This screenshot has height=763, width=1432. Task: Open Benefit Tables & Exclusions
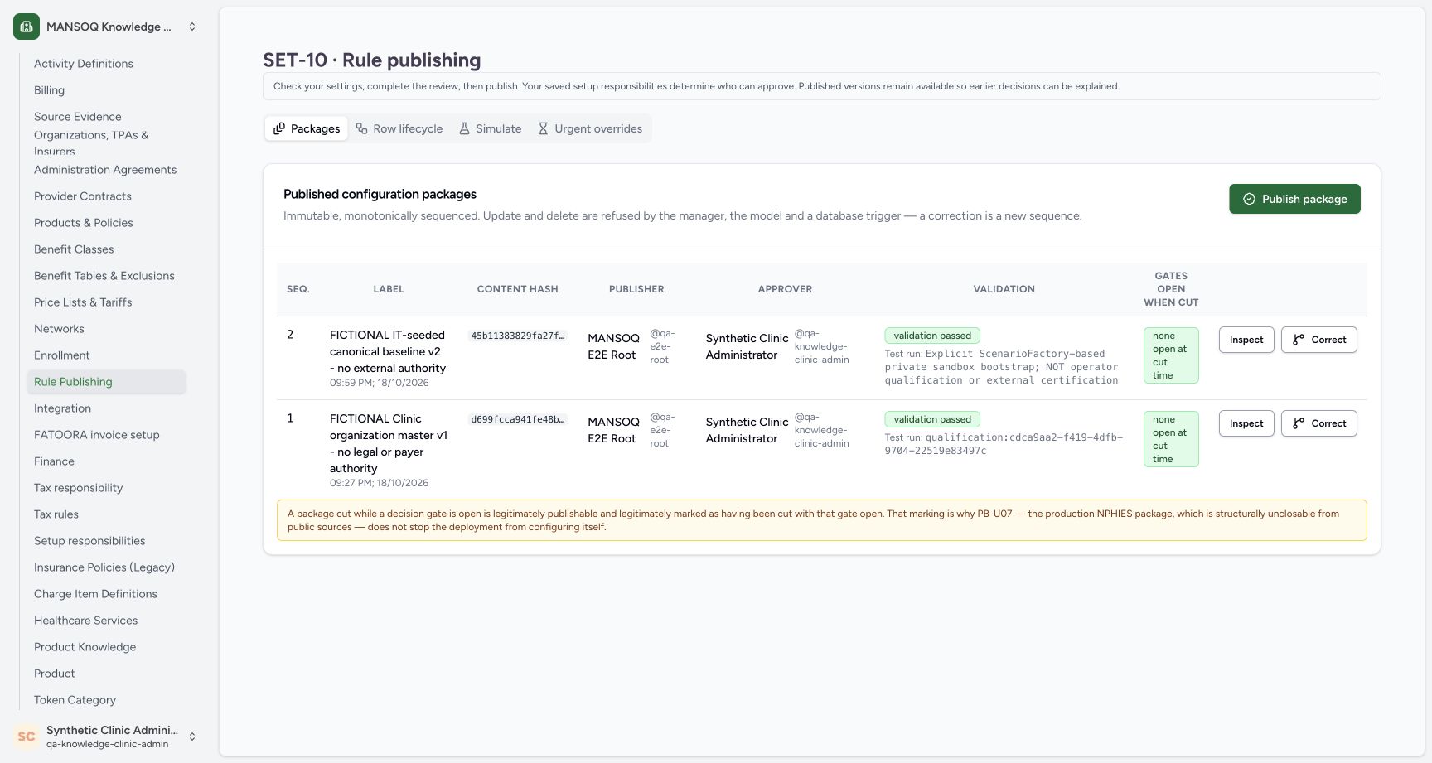coord(104,276)
